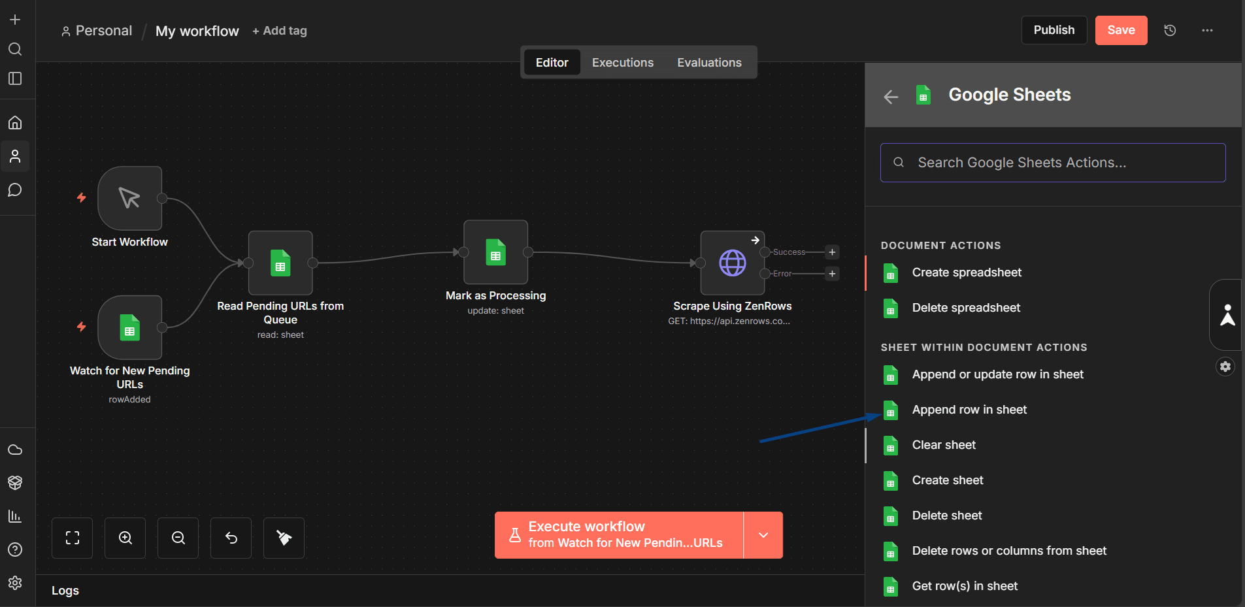Switch to the Executions tab

pyautogui.click(x=623, y=63)
